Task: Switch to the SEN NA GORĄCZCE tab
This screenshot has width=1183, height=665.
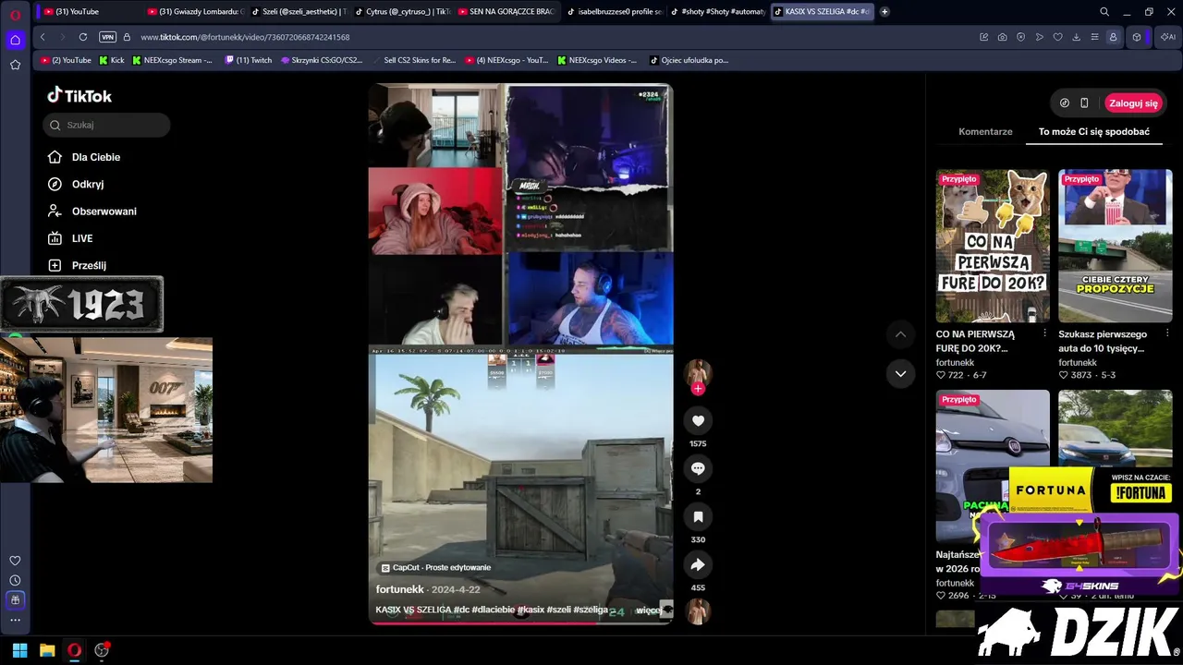Action: pyautogui.click(x=507, y=12)
